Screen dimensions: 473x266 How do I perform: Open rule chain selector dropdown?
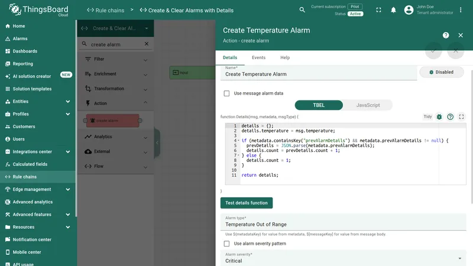click(x=116, y=28)
